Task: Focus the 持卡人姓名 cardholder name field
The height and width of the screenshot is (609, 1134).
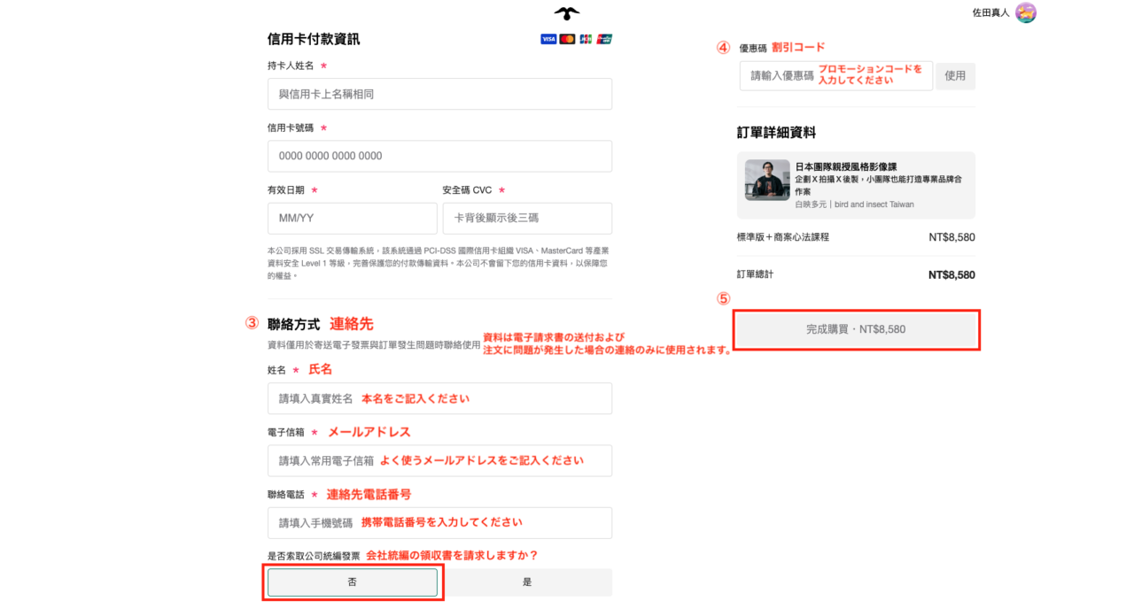Action: (x=439, y=94)
